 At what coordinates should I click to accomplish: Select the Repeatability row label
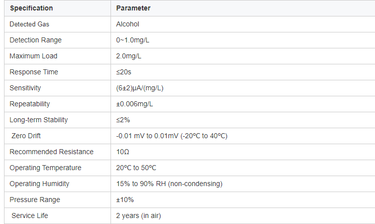coord(30,104)
